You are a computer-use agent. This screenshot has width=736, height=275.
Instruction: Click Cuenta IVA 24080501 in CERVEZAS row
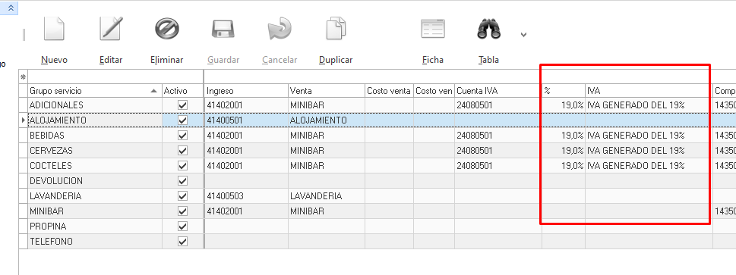coord(498,151)
